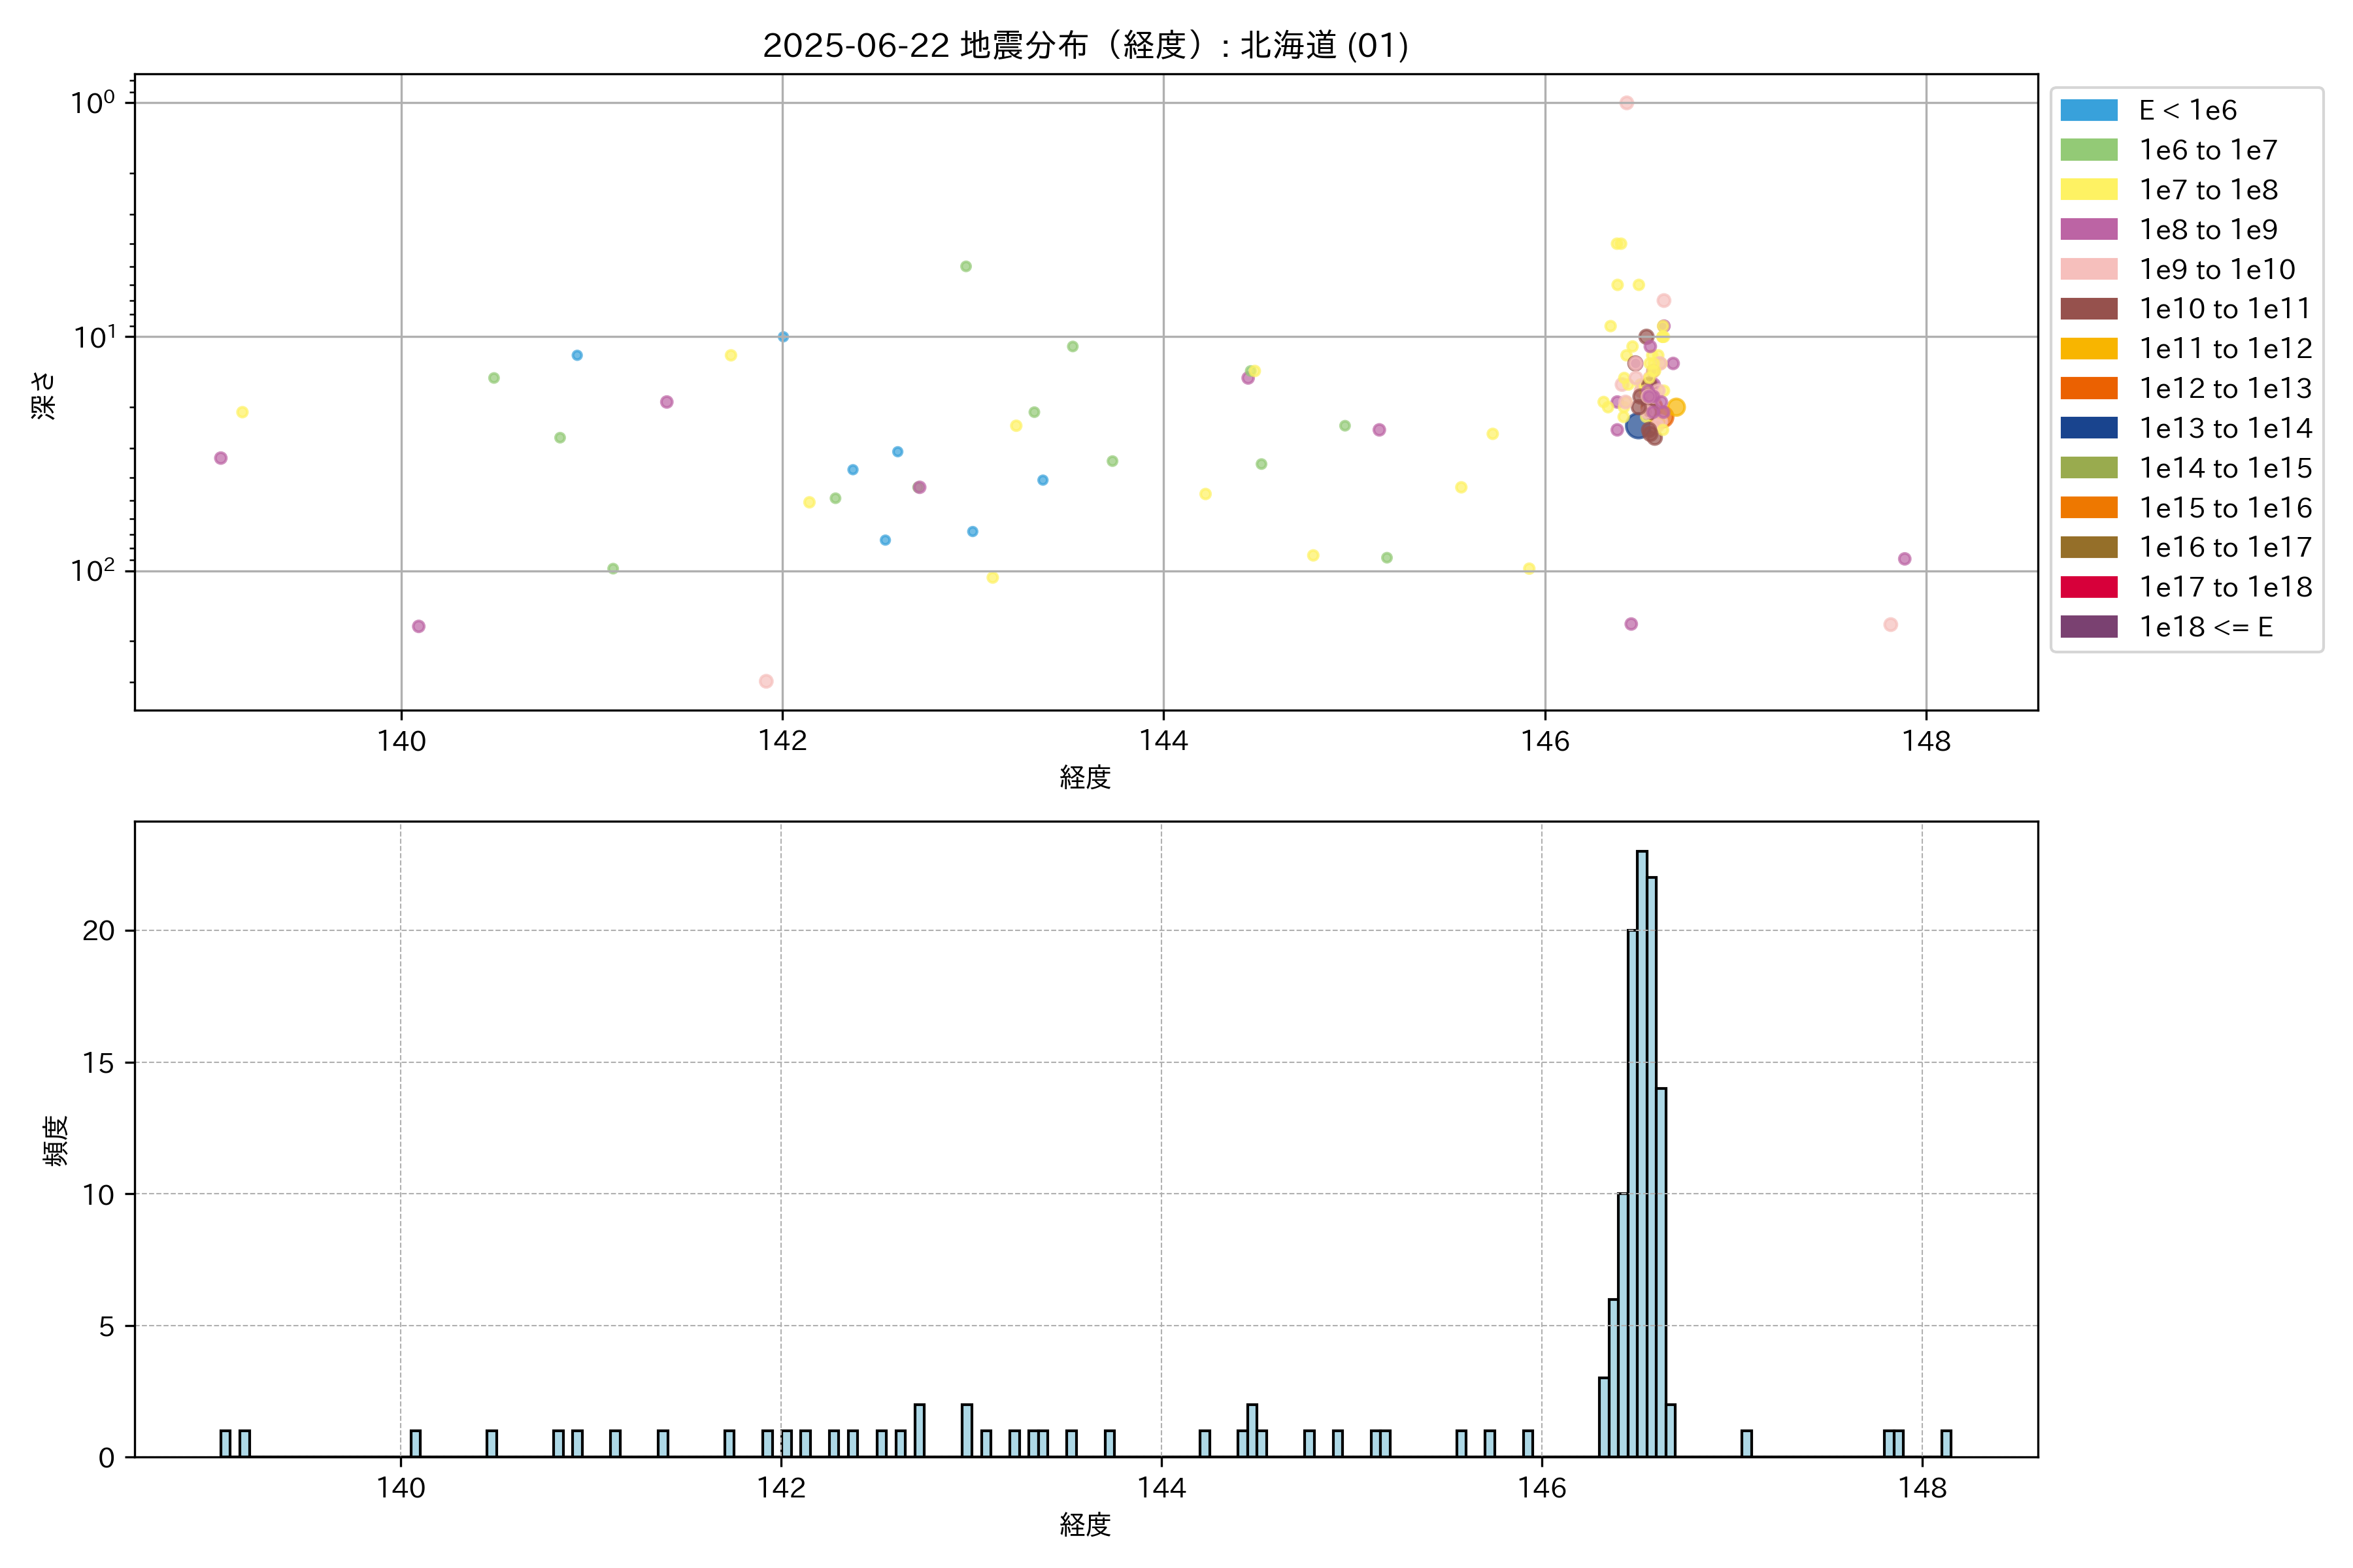
Task: Click the green '1e6 to 1e7' legend swatch
Action: click(2088, 150)
